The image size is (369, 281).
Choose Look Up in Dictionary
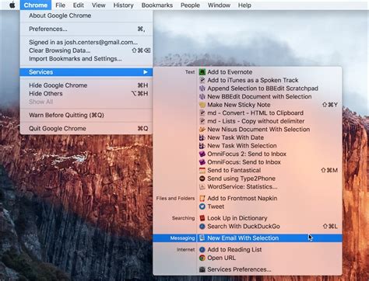[248, 218]
